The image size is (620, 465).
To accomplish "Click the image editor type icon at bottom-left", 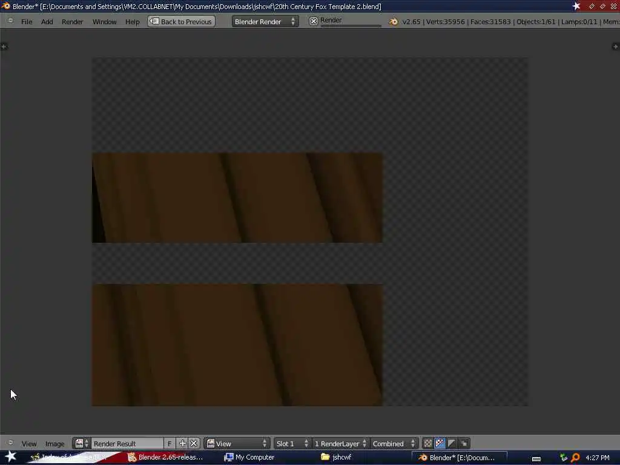I will coord(10,443).
